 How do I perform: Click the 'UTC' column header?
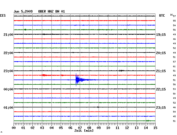(162, 16)
